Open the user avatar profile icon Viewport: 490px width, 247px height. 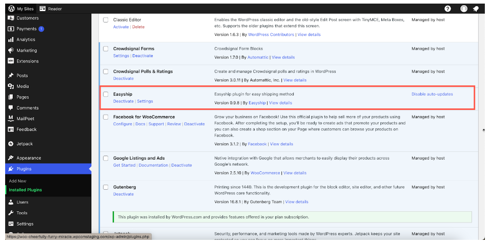464,9
